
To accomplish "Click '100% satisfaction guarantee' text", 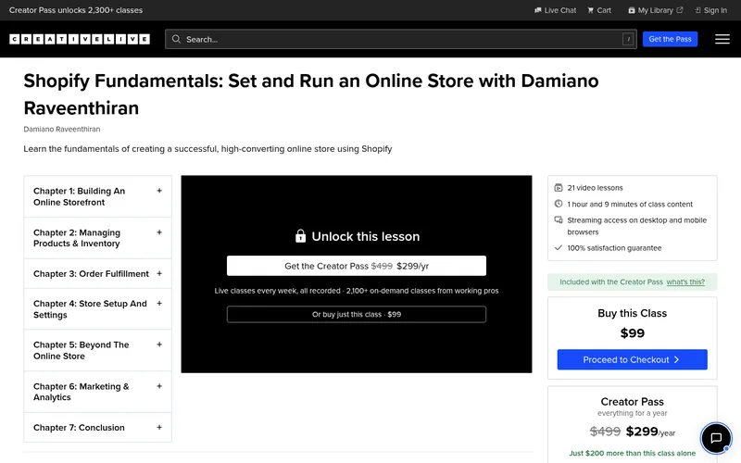I will pyautogui.click(x=614, y=248).
